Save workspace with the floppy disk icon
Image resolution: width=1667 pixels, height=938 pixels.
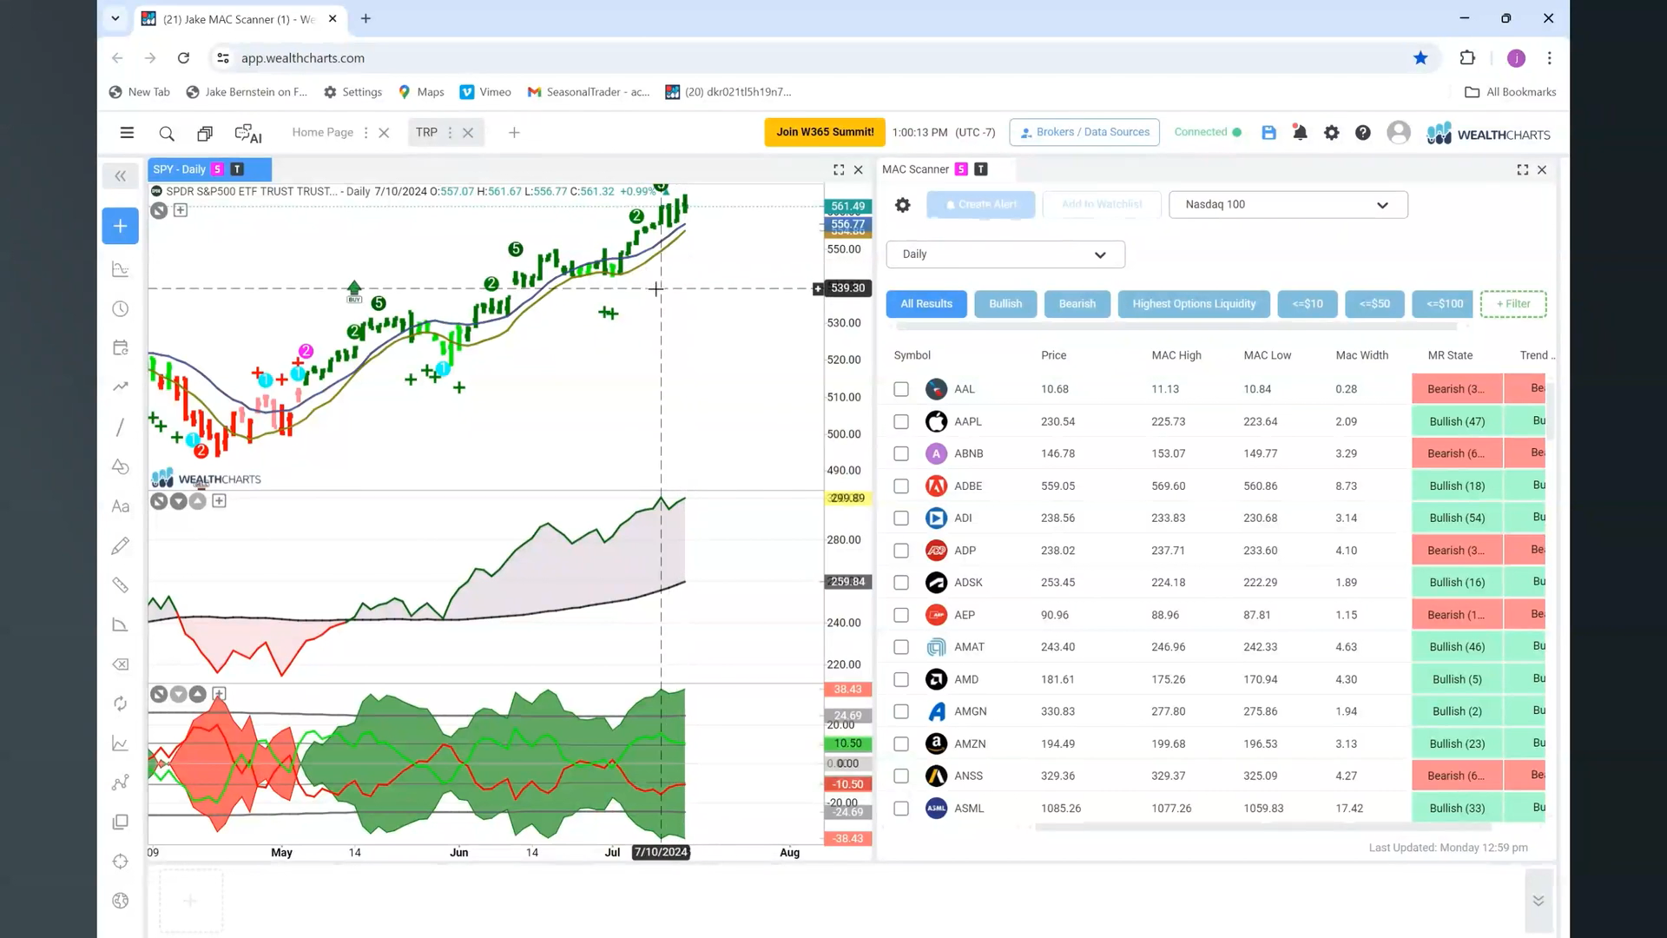(1268, 133)
